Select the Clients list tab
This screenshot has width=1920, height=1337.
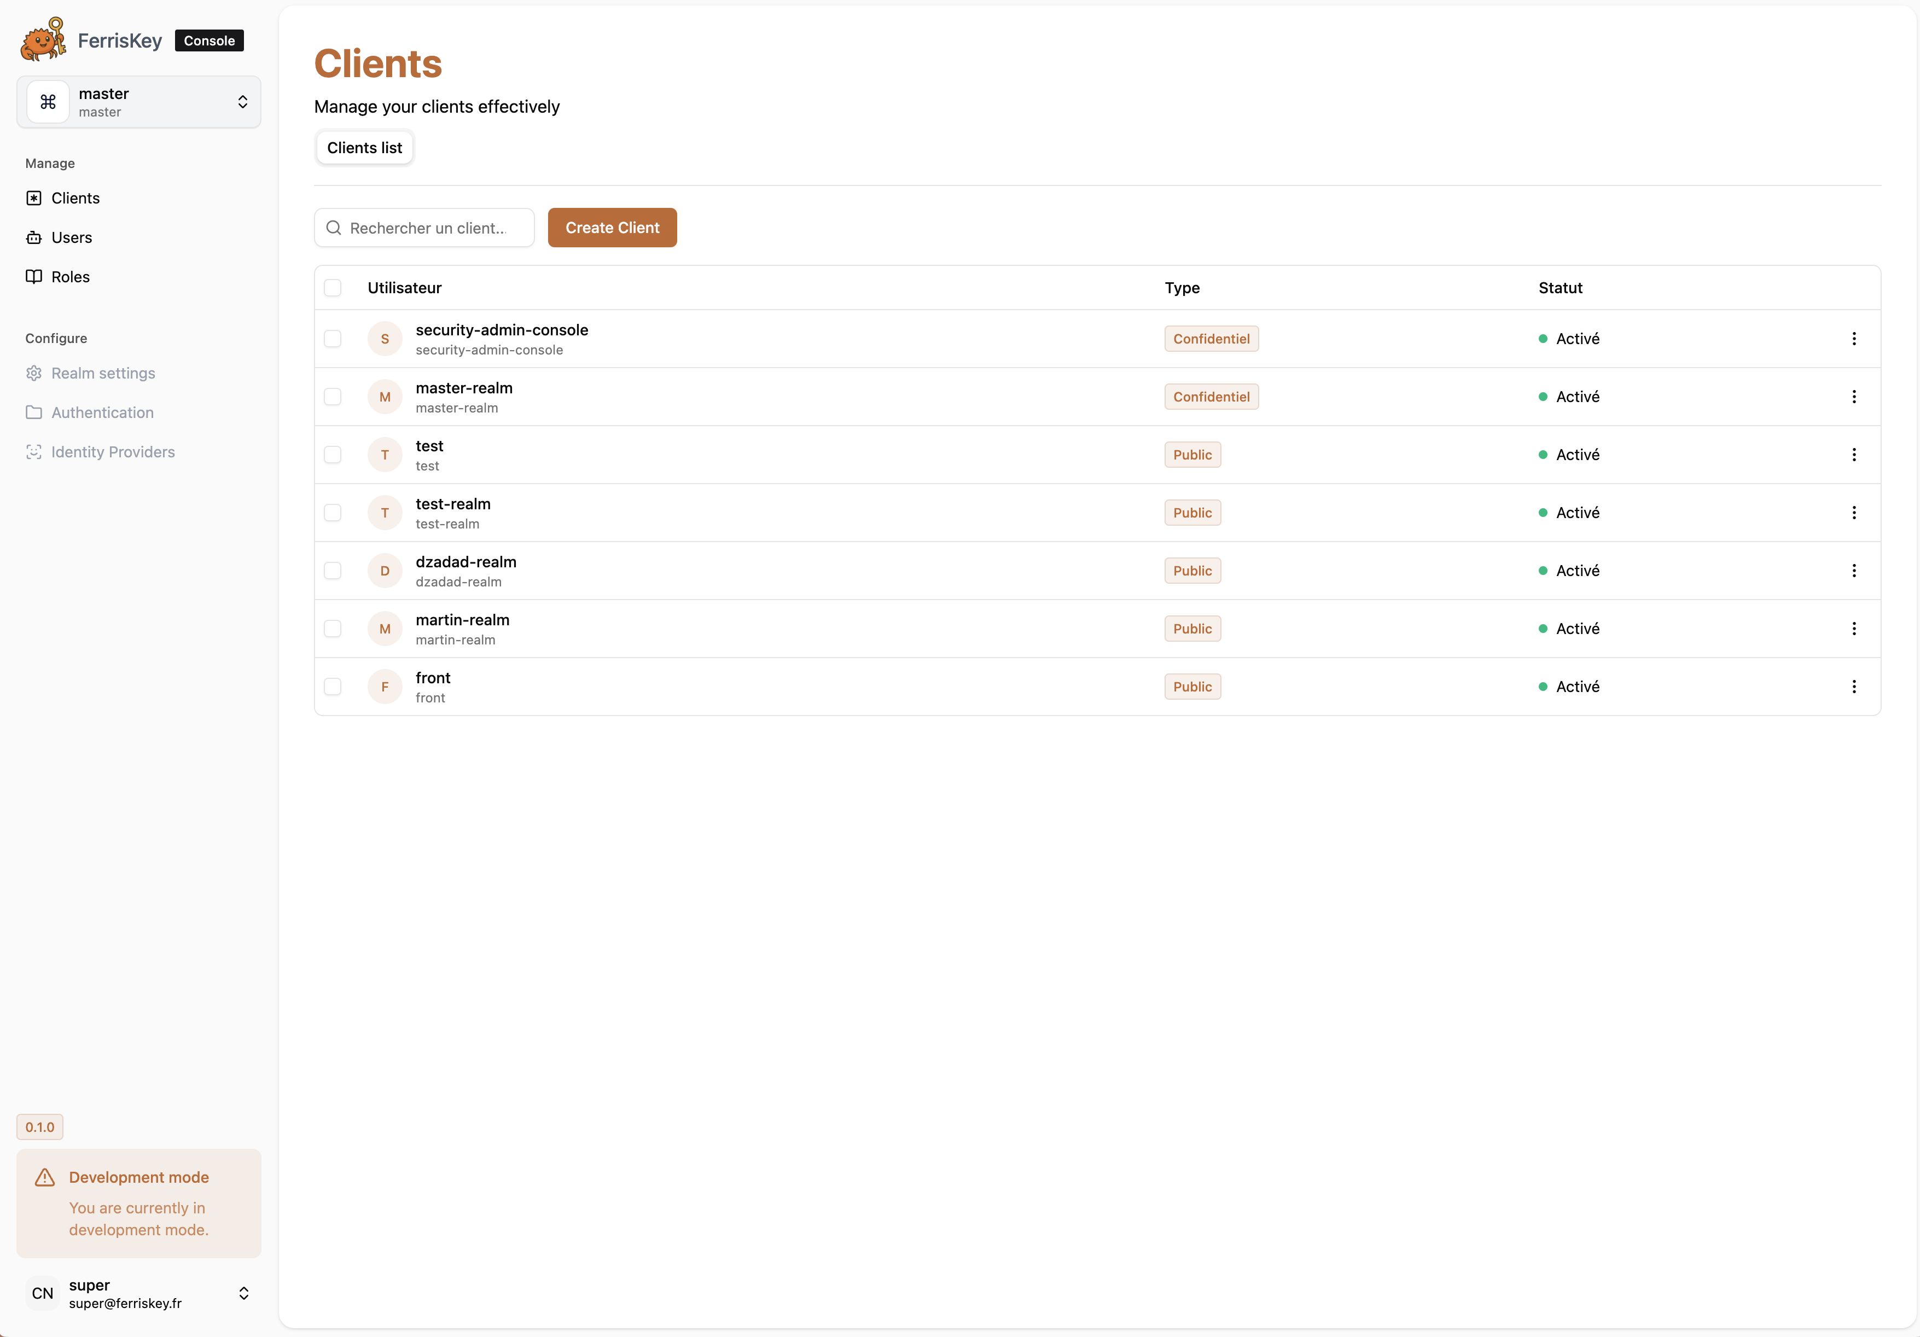click(x=365, y=147)
